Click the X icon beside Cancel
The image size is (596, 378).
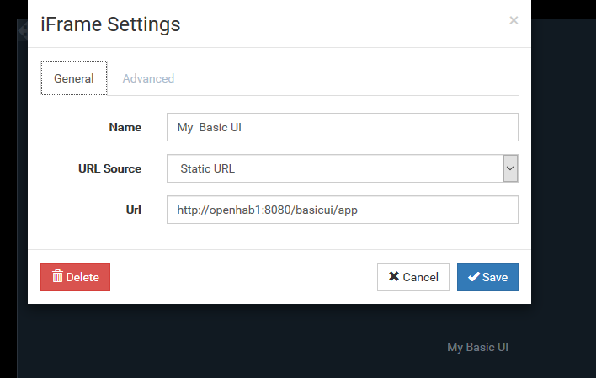click(x=394, y=276)
